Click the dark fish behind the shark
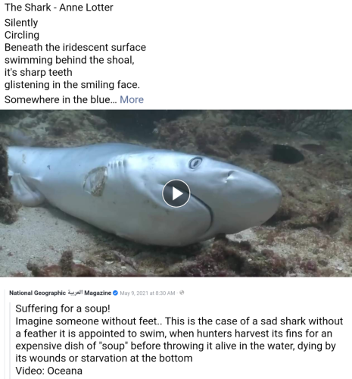This screenshot has width=352, height=379. (x=288, y=153)
